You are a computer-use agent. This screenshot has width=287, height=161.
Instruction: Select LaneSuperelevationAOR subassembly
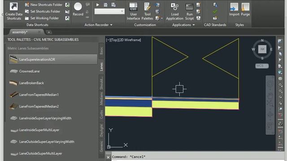53,59
